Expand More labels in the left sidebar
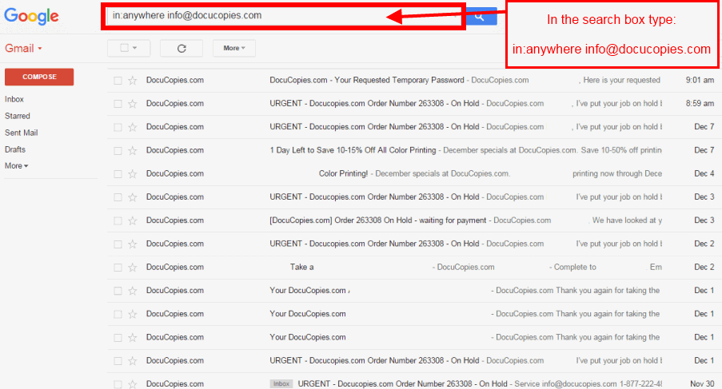The height and width of the screenshot is (389, 722). [x=16, y=166]
